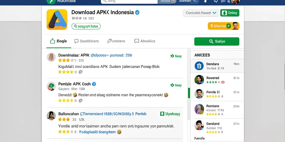
Task: Click Saay on the Downlnalaa: APK review
Action: [176, 56]
